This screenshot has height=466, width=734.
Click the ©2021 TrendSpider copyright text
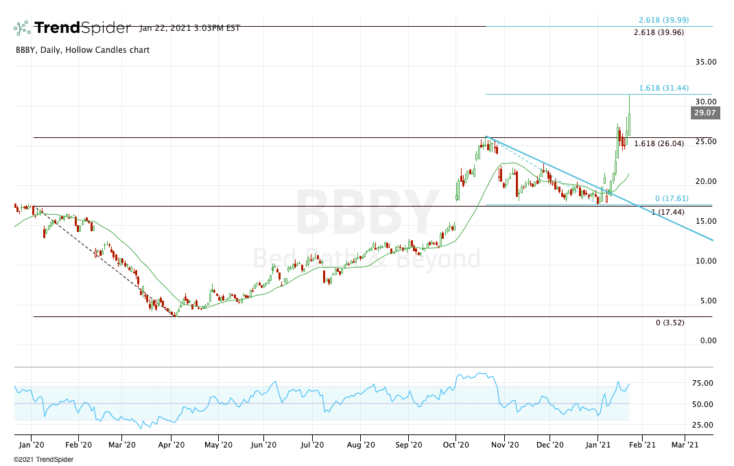[43, 460]
